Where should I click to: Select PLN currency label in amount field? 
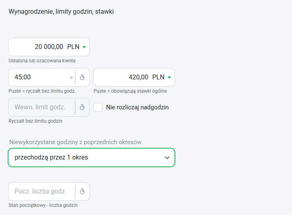point(73,47)
